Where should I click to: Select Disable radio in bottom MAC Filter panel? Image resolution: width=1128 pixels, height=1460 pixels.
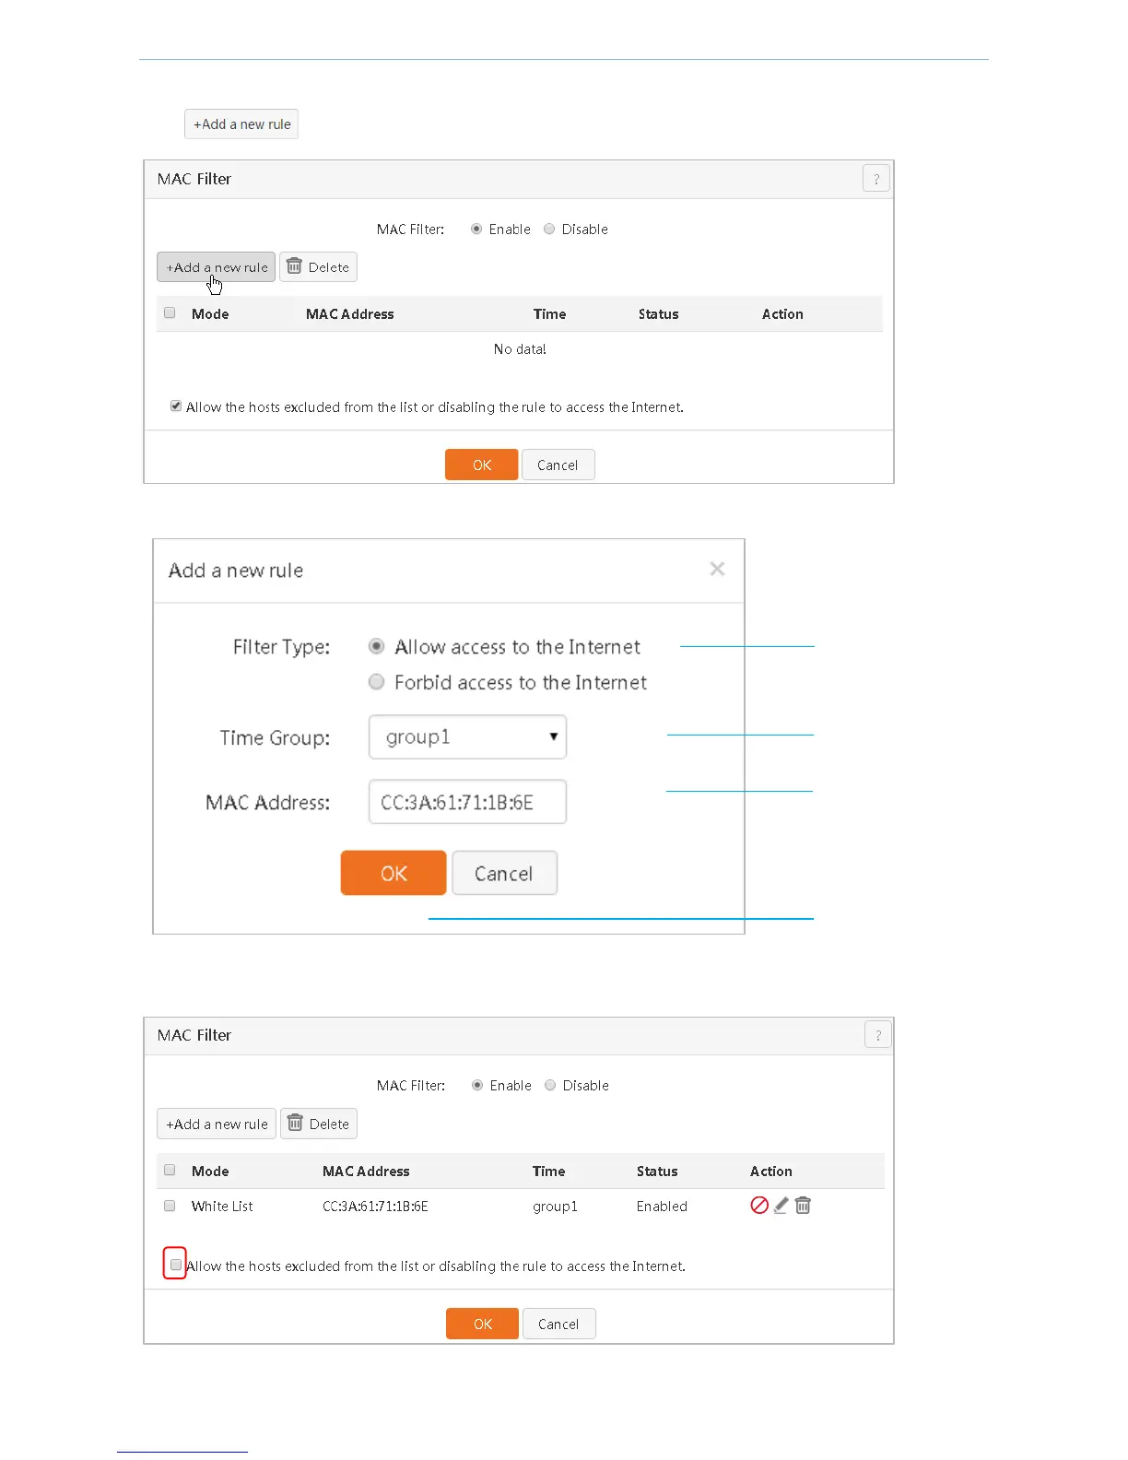click(550, 1085)
